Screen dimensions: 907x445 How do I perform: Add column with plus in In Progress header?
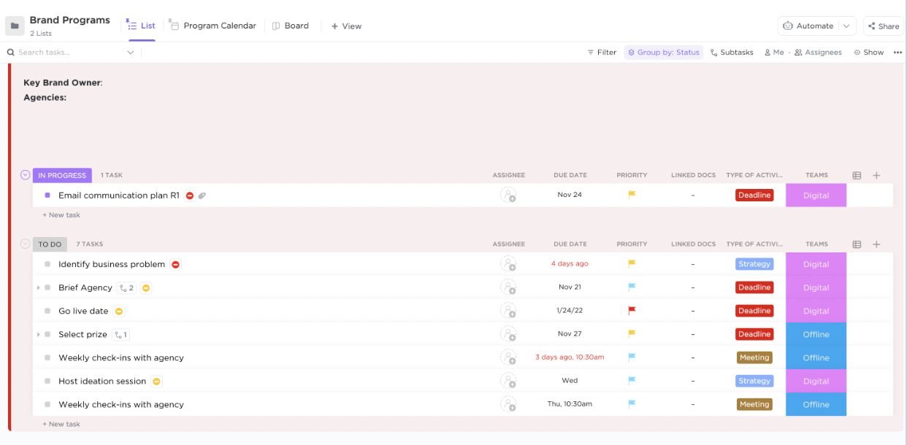click(x=876, y=175)
